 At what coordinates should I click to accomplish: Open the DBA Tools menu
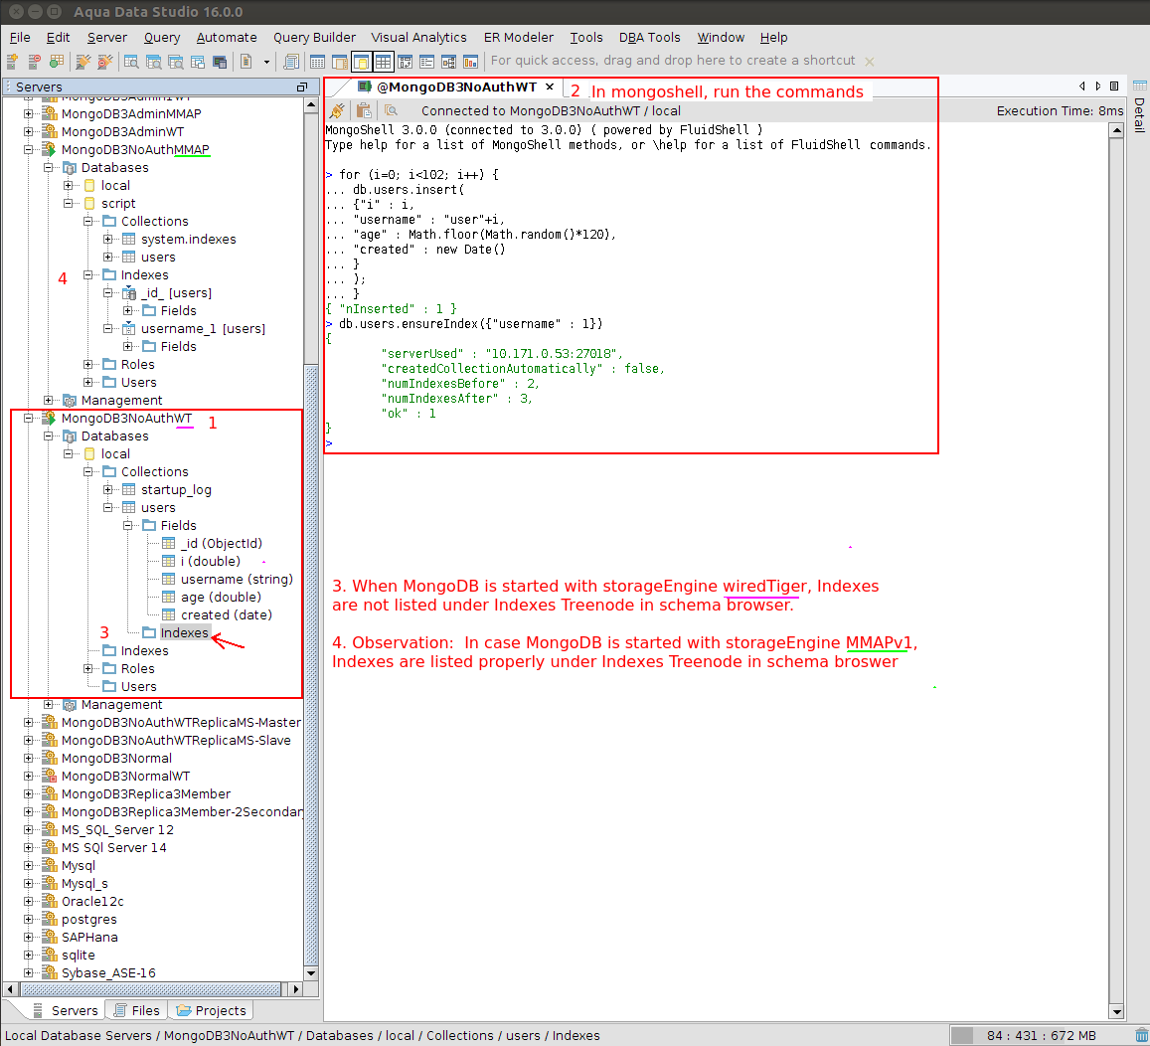click(x=650, y=38)
